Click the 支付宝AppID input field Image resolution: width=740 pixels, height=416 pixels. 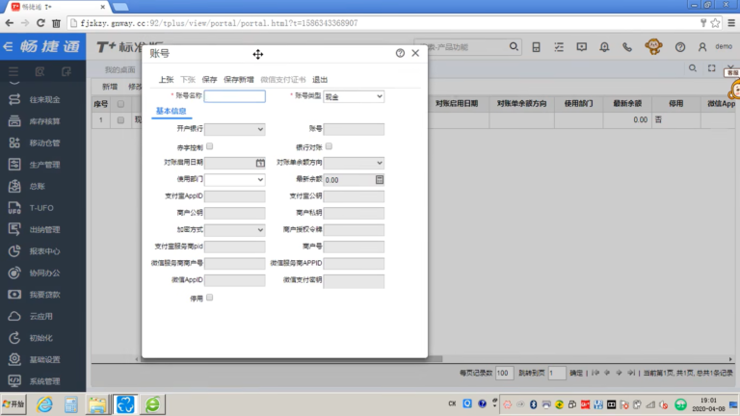tap(234, 196)
